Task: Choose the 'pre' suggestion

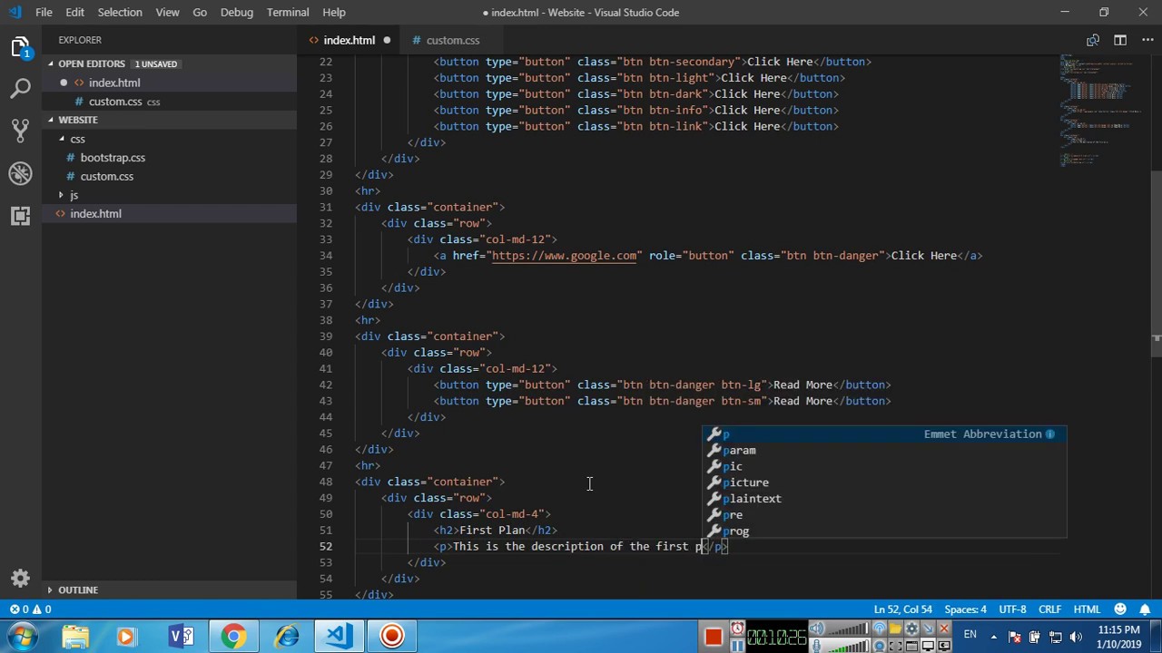Action: 884,515
